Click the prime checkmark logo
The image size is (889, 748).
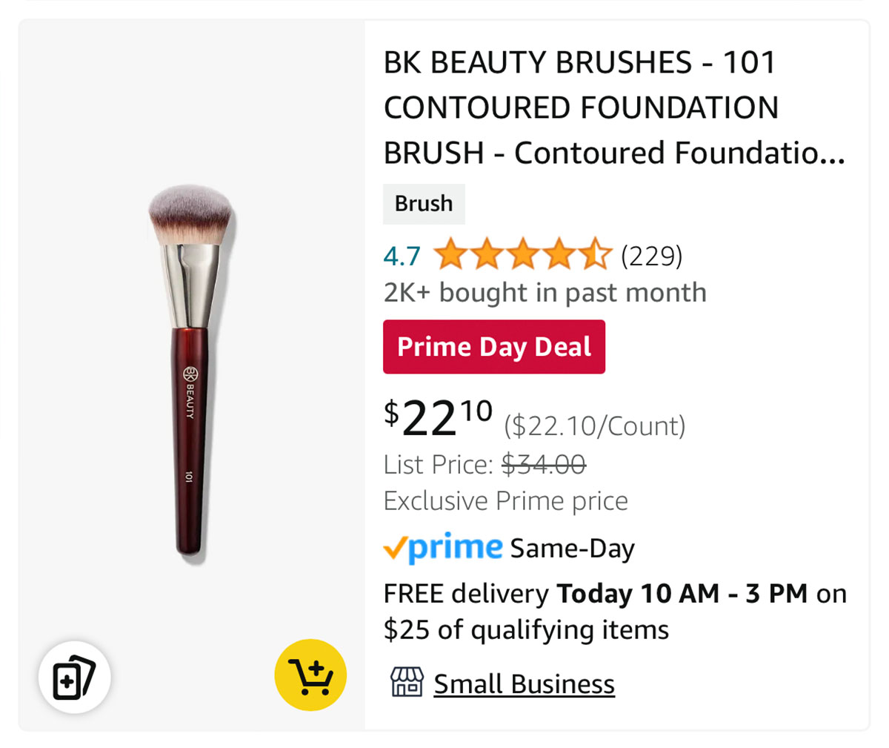tap(443, 549)
